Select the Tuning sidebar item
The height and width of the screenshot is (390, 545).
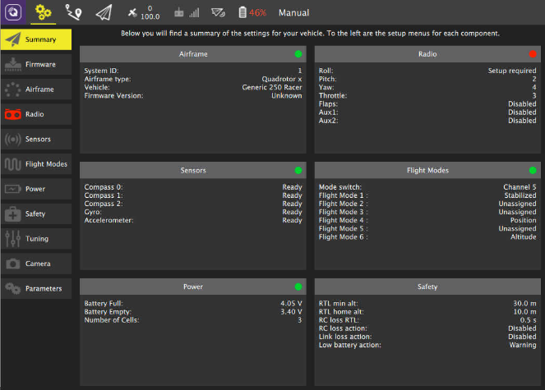(x=36, y=239)
